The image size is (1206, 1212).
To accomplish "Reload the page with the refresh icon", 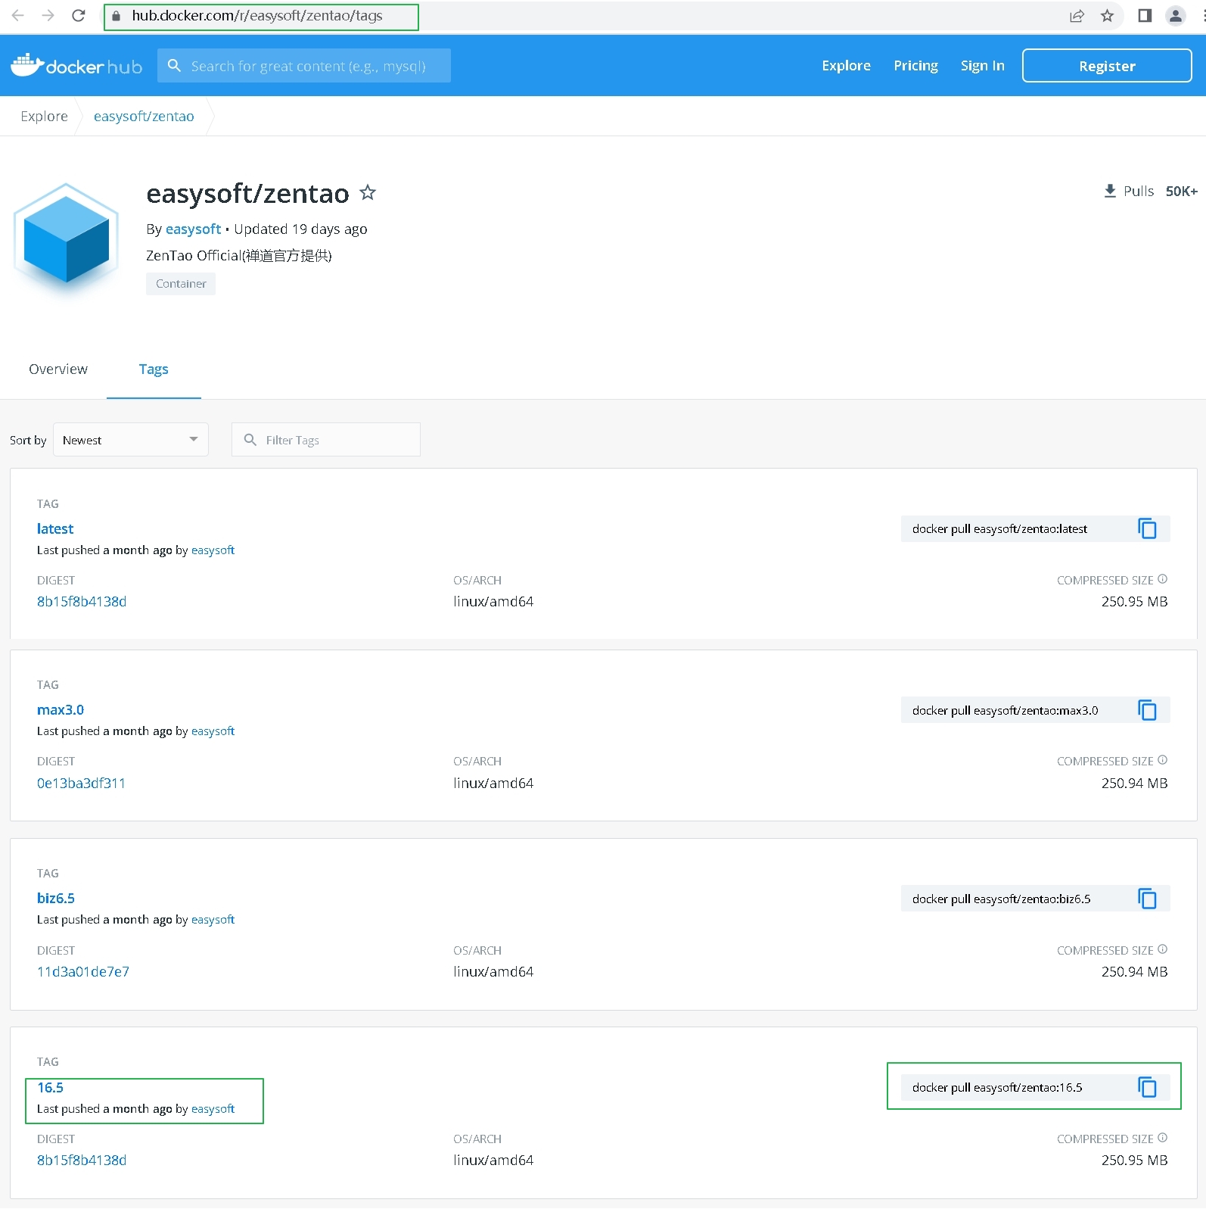I will [x=78, y=15].
